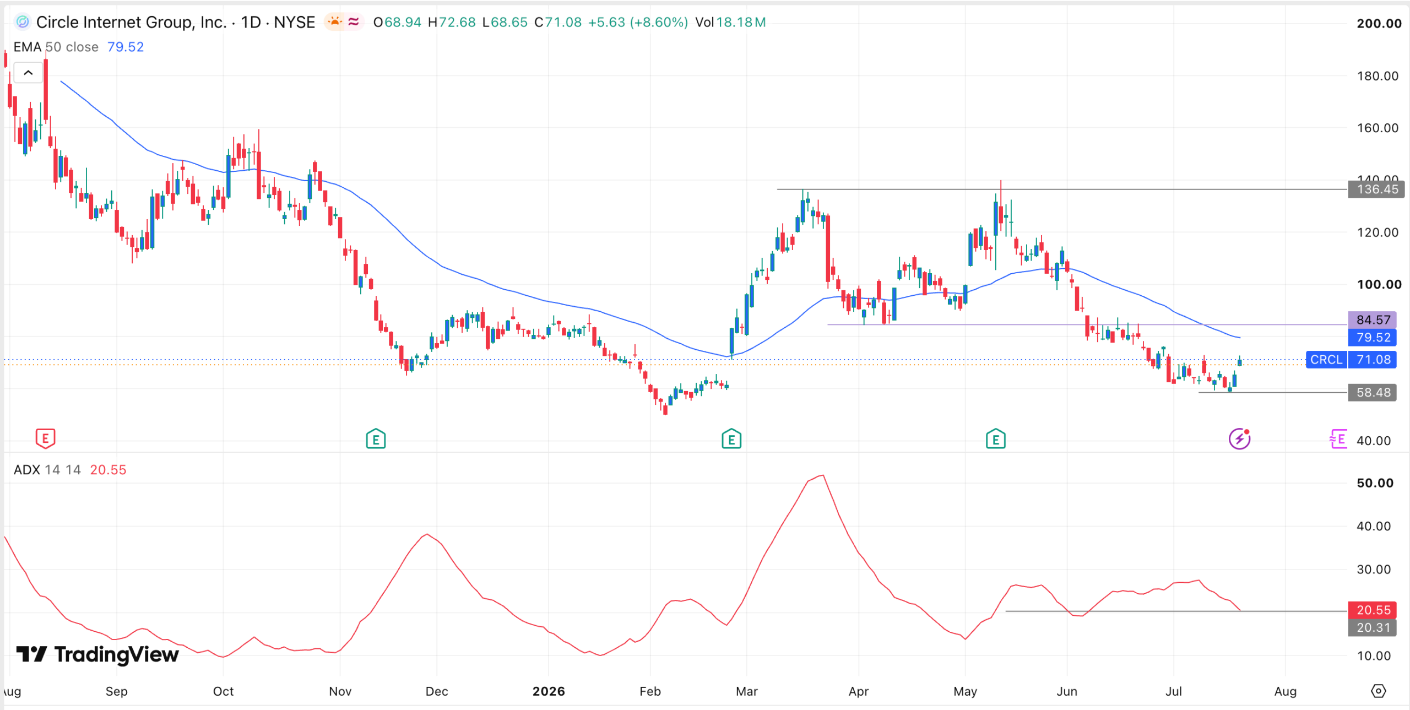This screenshot has height=710, width=1410.
Task: Click the Mar label on the time axis
Action: (x=746, y=691)
